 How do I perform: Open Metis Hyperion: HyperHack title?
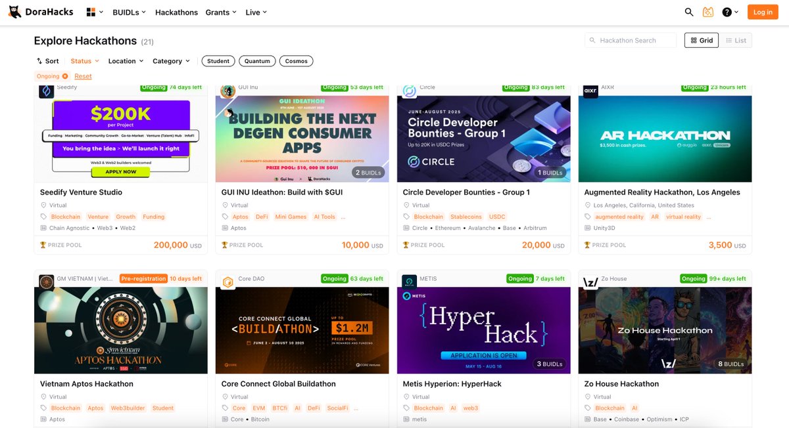(452, 384)
